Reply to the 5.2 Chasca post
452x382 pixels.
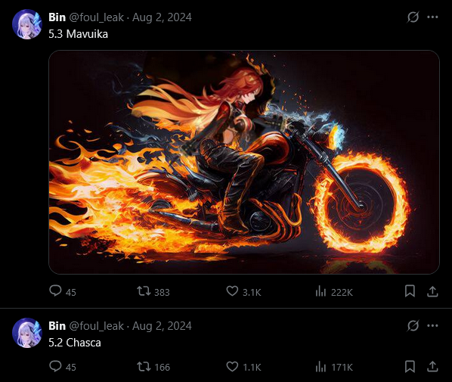(x=63, y=366)
